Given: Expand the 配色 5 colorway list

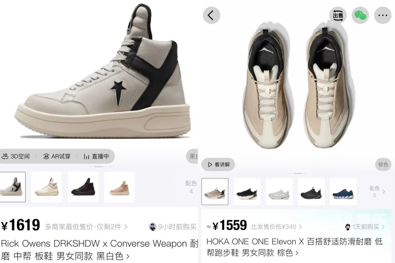Looking at the screenshot, I should pos(377,192).
